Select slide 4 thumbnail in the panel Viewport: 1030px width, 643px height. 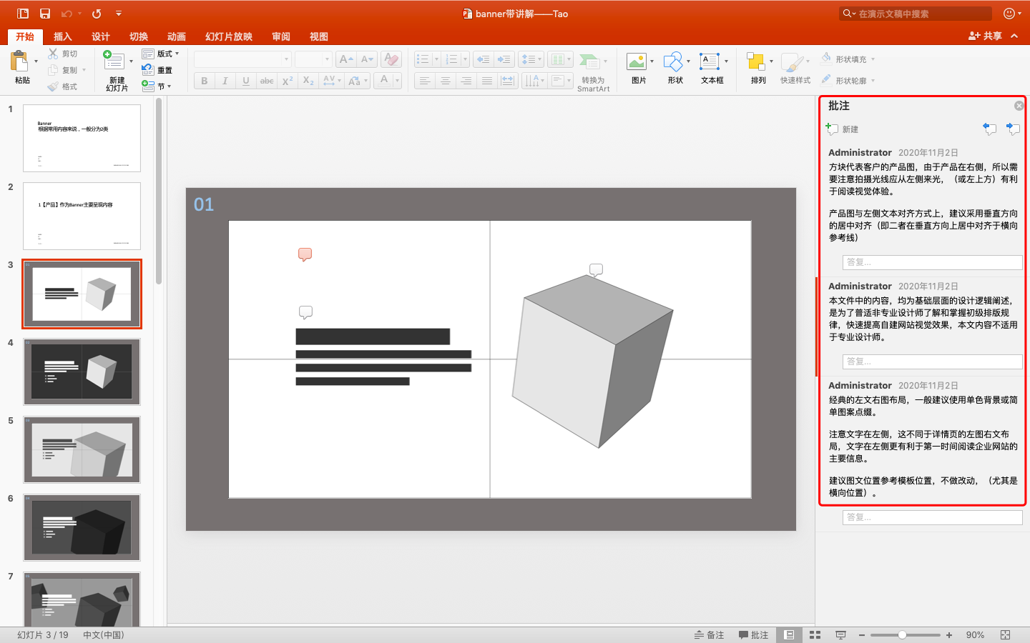[x=82, y=372]
